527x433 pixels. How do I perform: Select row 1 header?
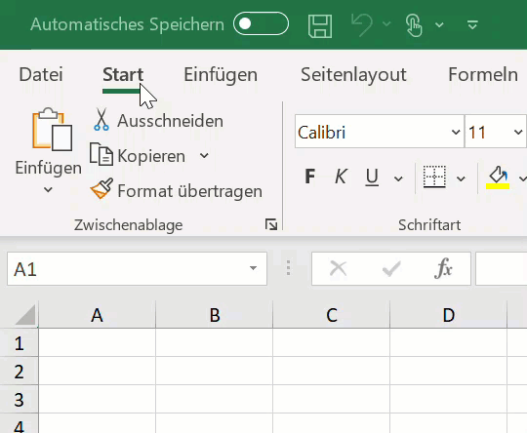20,343
